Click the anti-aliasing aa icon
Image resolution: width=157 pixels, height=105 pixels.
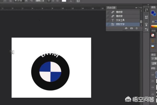pyautogui.click(x=31, y=1)
